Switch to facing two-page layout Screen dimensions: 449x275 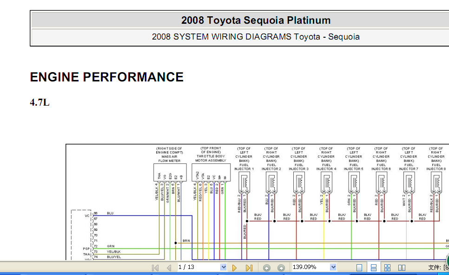402,268
